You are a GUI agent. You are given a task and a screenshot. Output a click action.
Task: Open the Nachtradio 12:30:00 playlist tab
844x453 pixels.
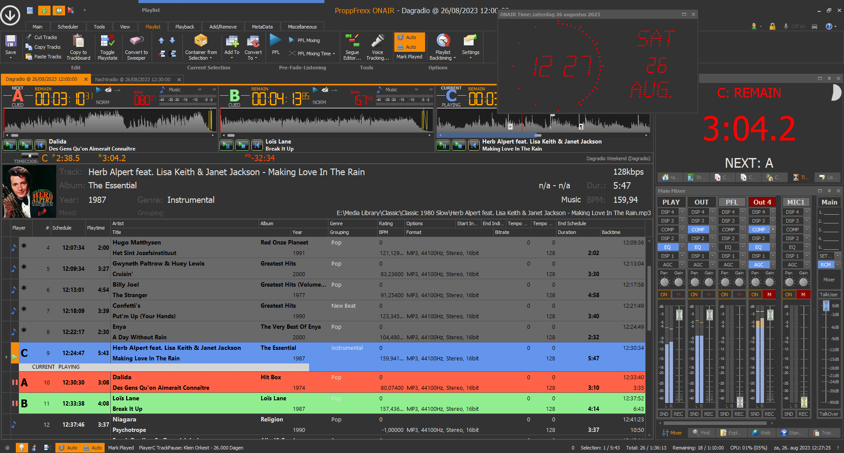(x=132, y=79)
